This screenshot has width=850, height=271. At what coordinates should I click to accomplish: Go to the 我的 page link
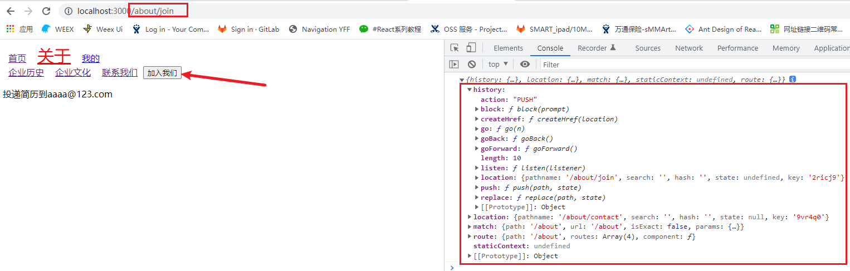point(91,58)
